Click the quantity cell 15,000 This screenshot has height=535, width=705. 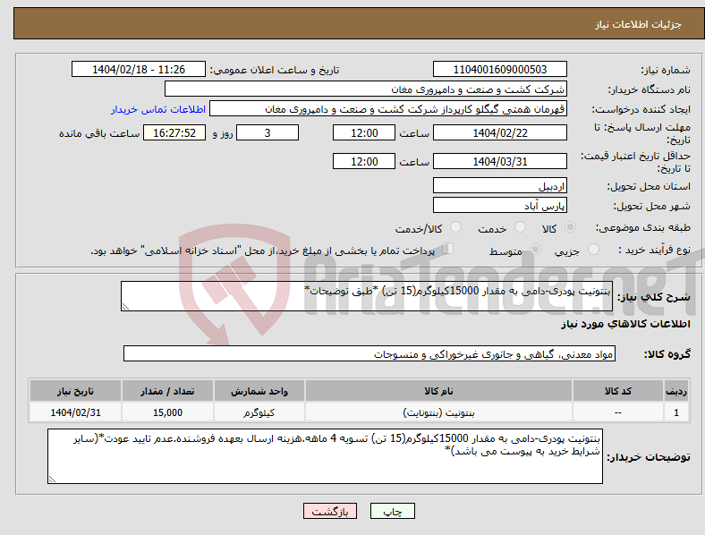pyautogui.click(x=167, y=412)
